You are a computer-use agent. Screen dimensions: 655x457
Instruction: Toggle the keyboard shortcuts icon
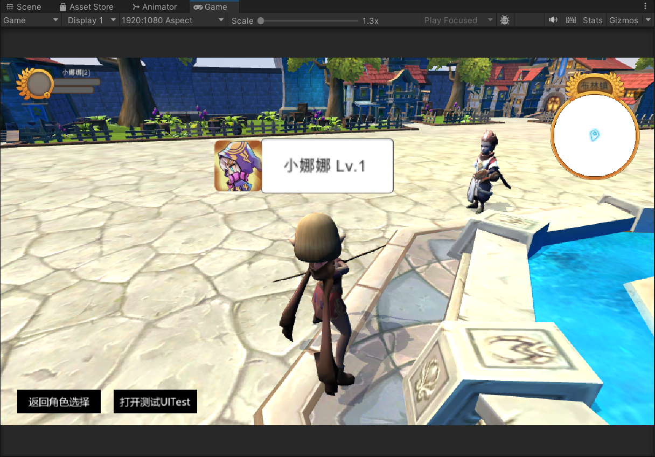571,20
